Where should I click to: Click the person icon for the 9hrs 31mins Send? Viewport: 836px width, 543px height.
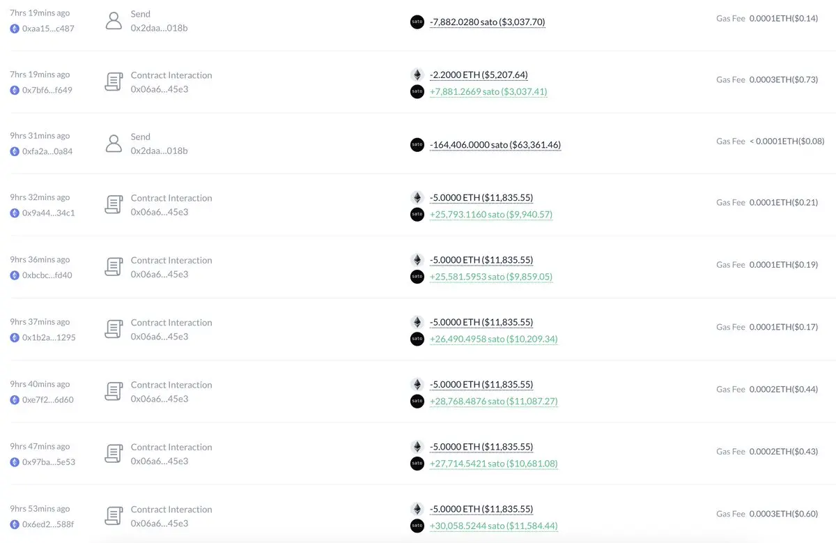pyautogui.click(x=114, y=144)
